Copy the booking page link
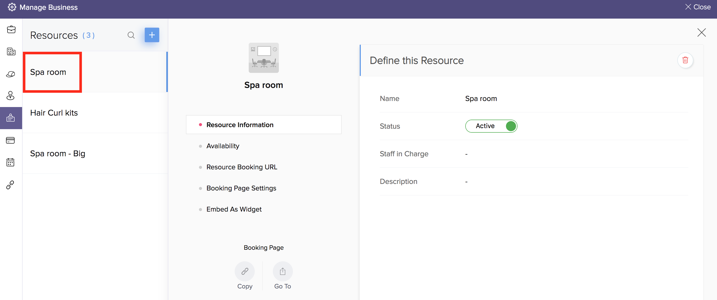 pyautogui.click(x=244, y=271)
